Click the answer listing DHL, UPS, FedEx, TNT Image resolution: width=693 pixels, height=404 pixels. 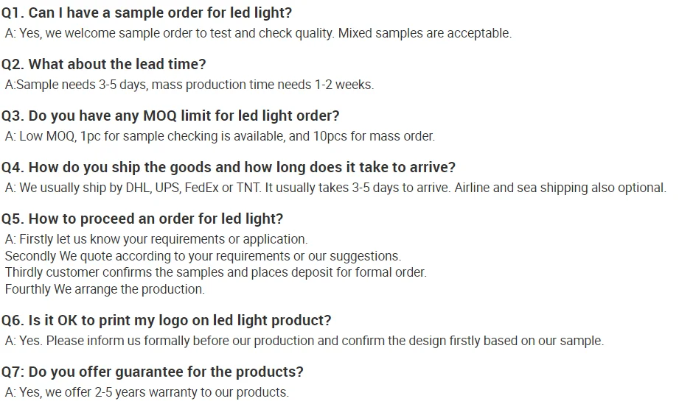(221, 188)
